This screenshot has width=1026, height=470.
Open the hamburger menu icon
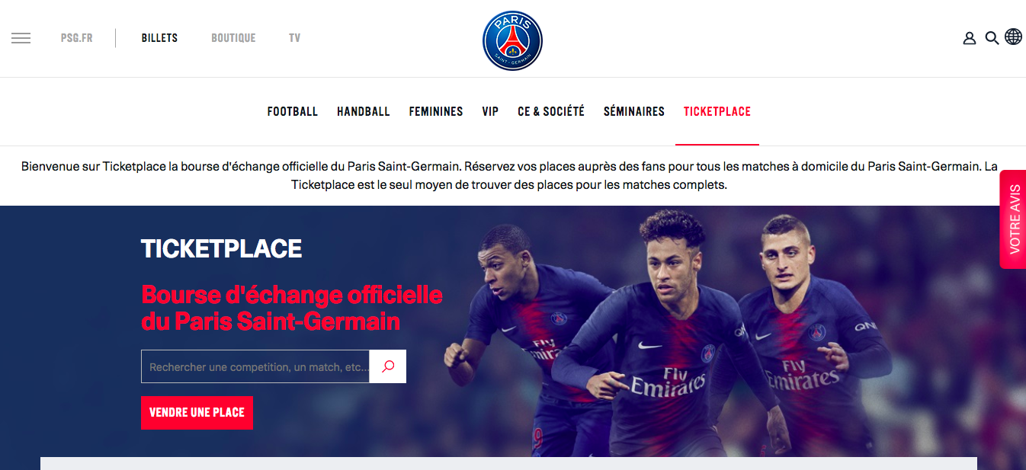point(21,38)
